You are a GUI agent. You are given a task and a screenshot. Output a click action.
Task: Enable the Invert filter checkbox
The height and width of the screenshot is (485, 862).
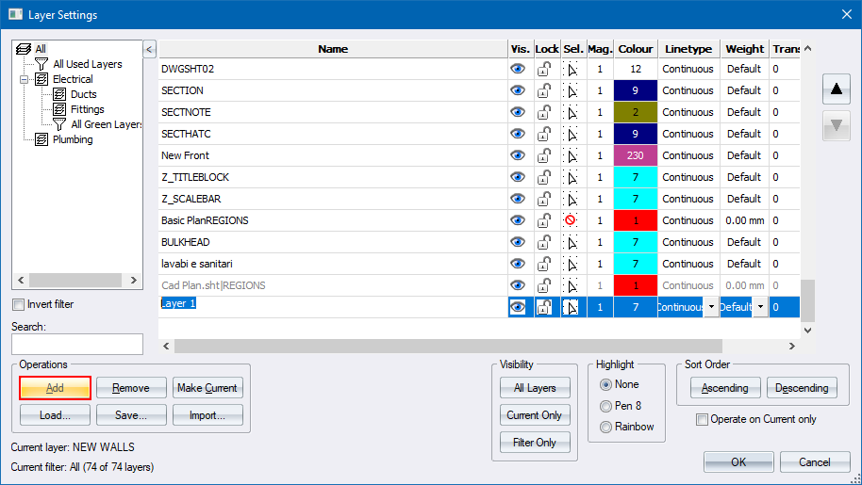coord(19,304)
